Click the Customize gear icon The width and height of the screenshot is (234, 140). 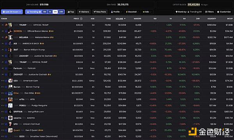(218, 12)
